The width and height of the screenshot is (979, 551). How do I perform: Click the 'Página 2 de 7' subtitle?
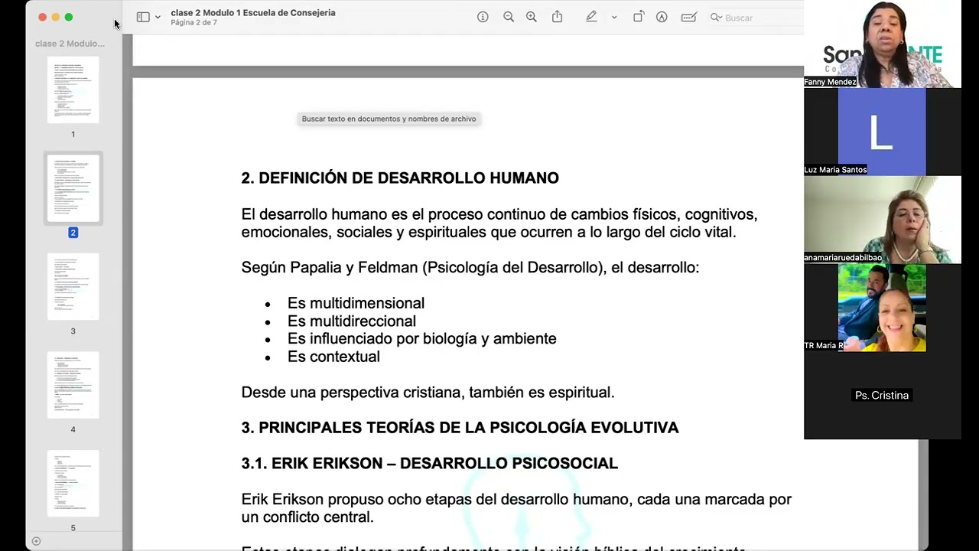[x=194, y=23]
